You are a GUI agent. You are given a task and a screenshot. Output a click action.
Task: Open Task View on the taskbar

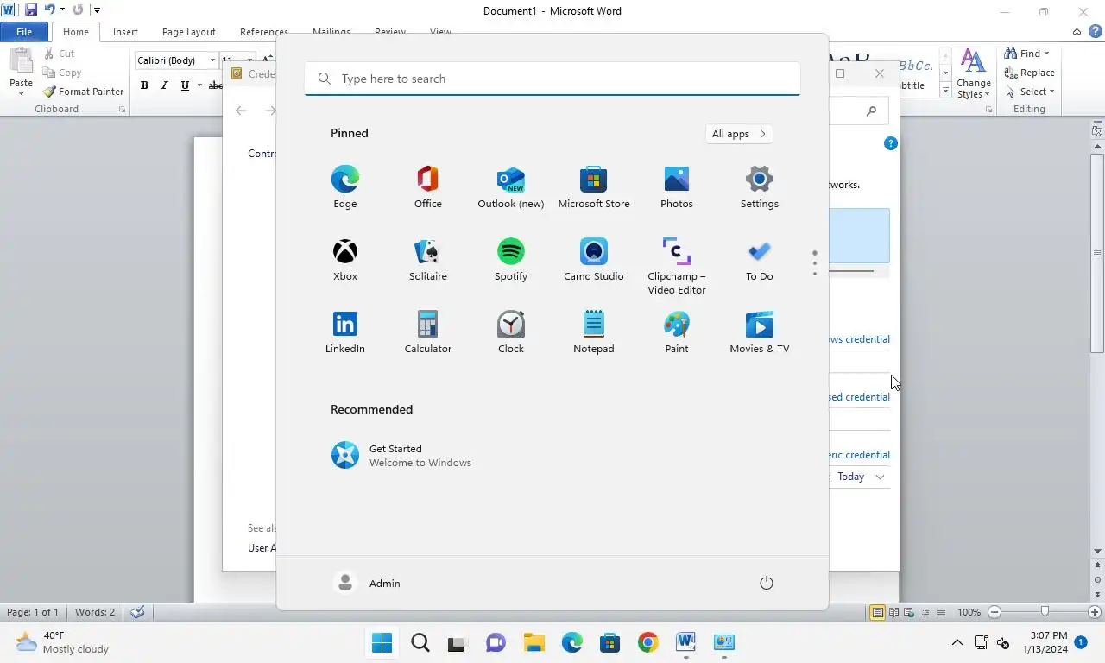(457, 642)
